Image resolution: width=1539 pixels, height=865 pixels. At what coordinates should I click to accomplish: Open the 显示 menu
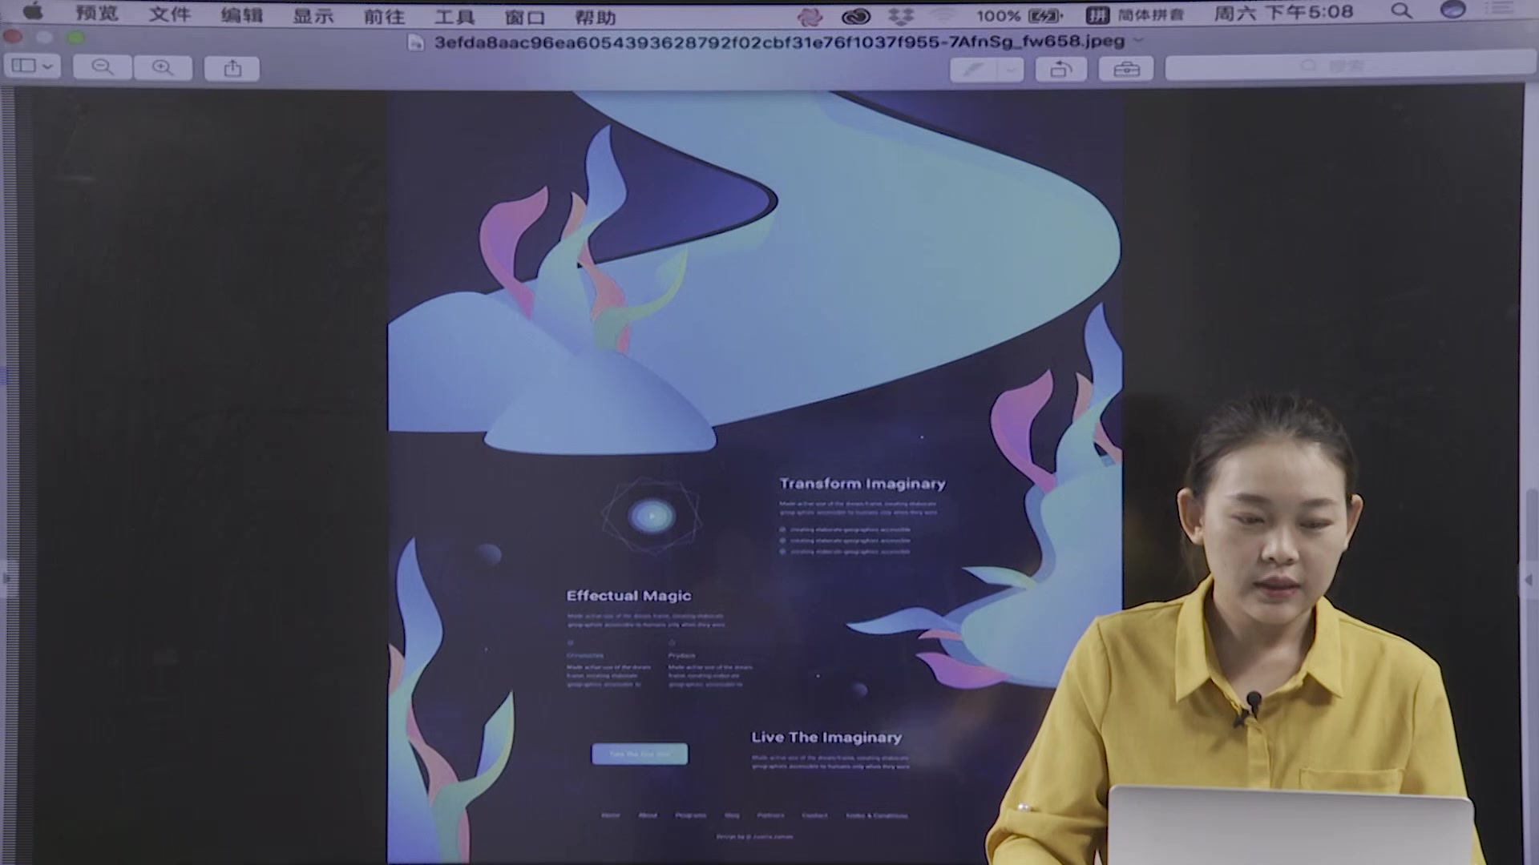(313, 15)
